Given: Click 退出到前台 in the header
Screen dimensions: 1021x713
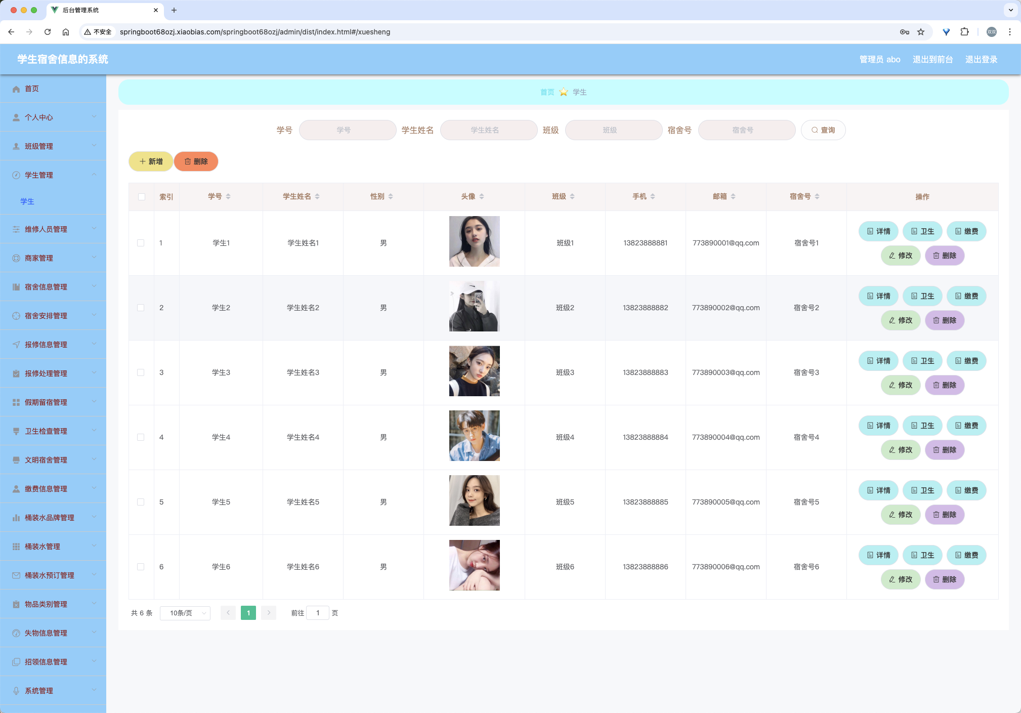Looking at the screenshot, I should pos(932,60).
